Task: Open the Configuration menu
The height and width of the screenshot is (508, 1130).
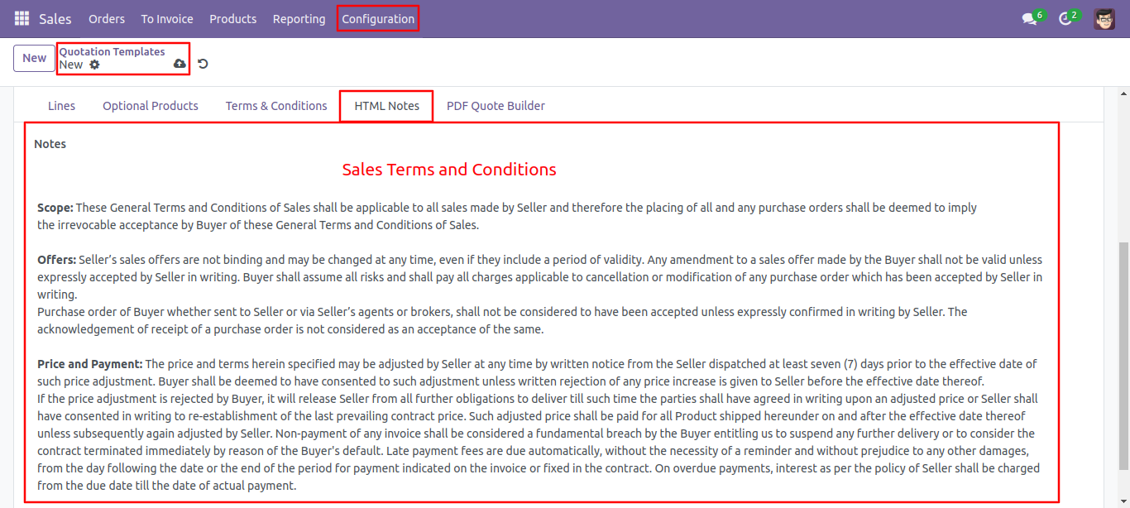Action: 378,18
